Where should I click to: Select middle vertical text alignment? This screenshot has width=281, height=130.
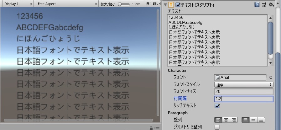tap(253, 120)
